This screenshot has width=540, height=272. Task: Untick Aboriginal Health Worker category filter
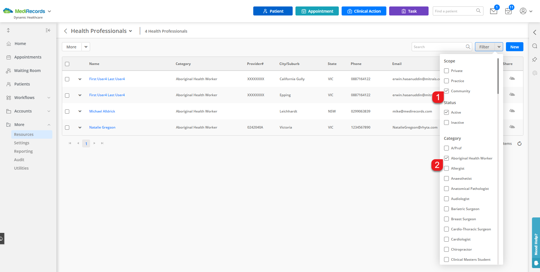[446, 158]
